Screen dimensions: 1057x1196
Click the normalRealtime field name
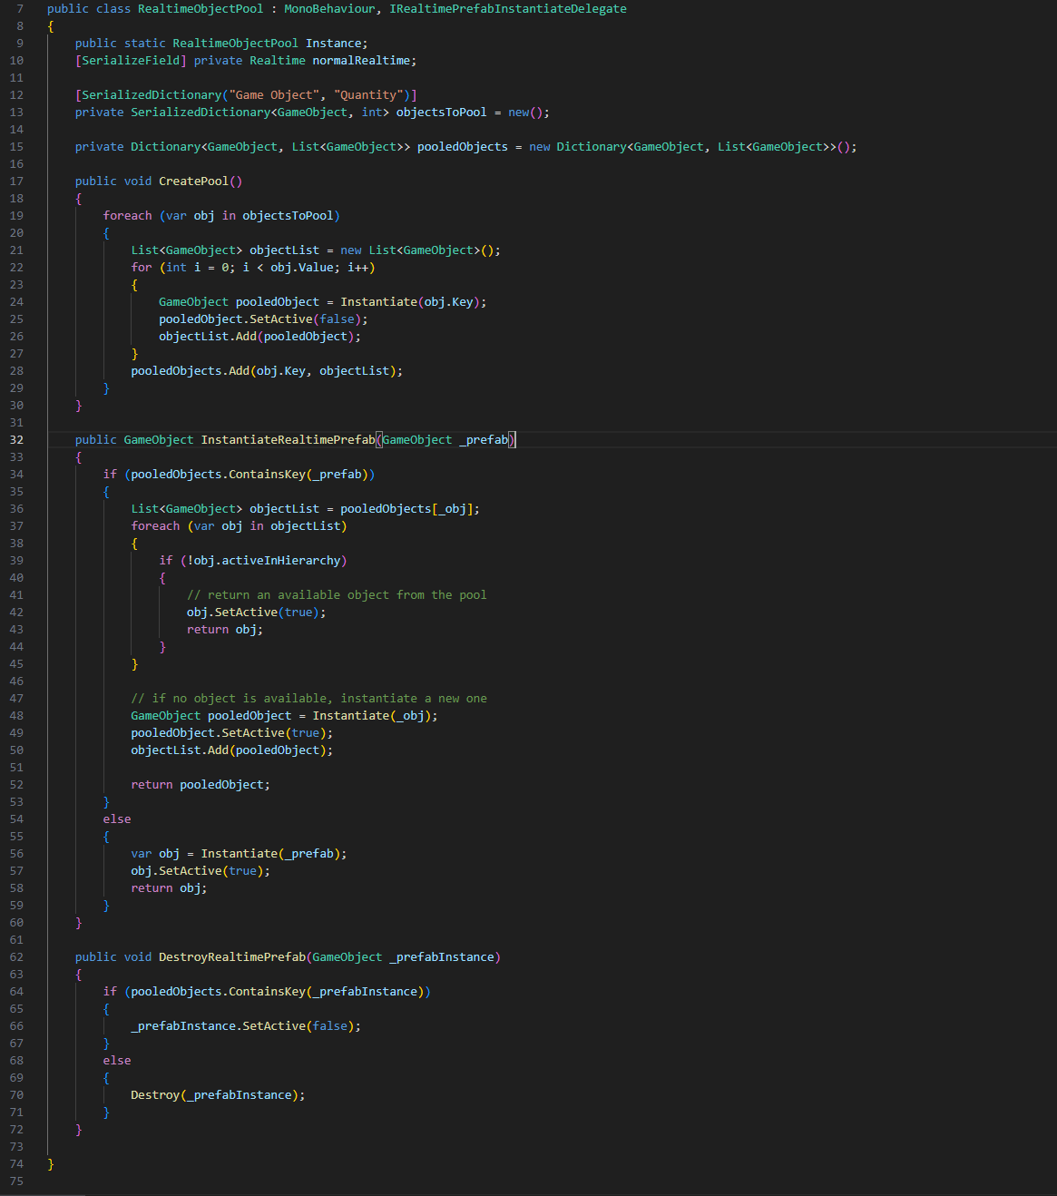(361, 61)
